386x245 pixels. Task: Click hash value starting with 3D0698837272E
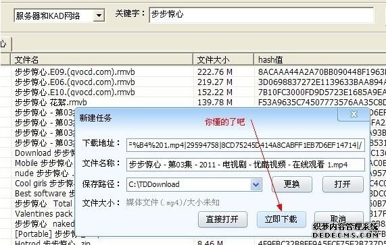point(322,82)
